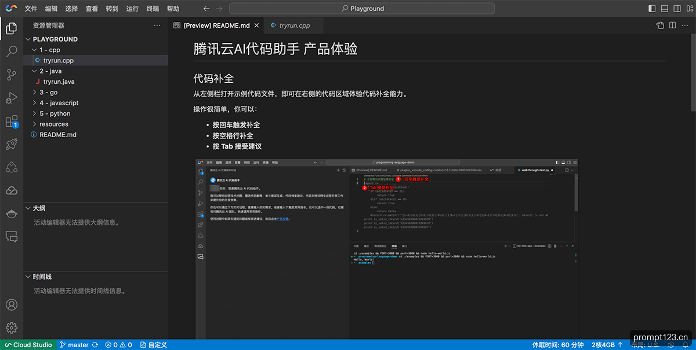
Task: Click the Cloud Studio status bar button
Action: 28,345
